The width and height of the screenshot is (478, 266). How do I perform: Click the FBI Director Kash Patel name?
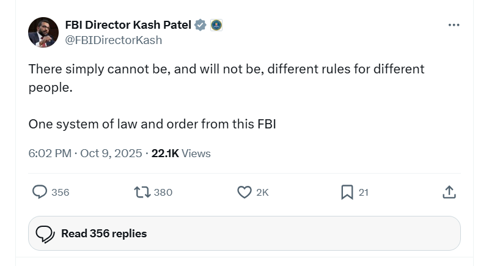(x=128, y=25)
